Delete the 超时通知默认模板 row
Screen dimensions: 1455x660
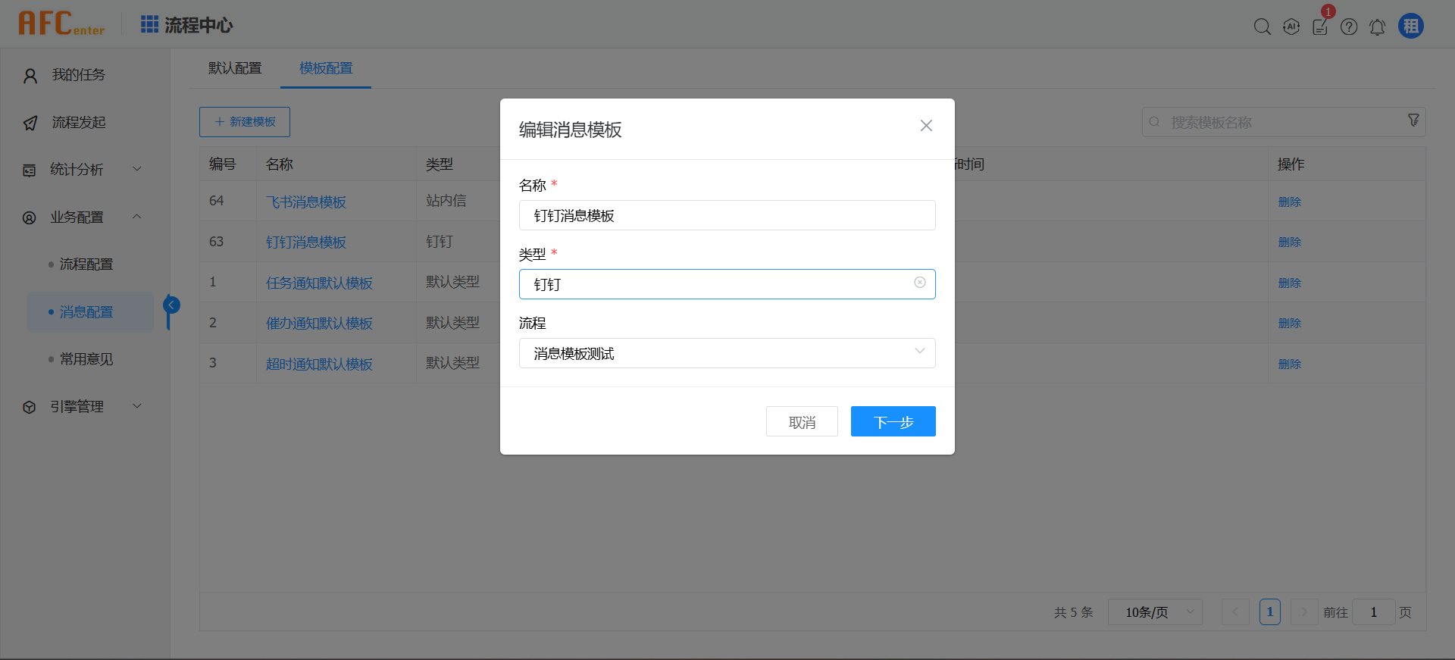coord(1290,364)
